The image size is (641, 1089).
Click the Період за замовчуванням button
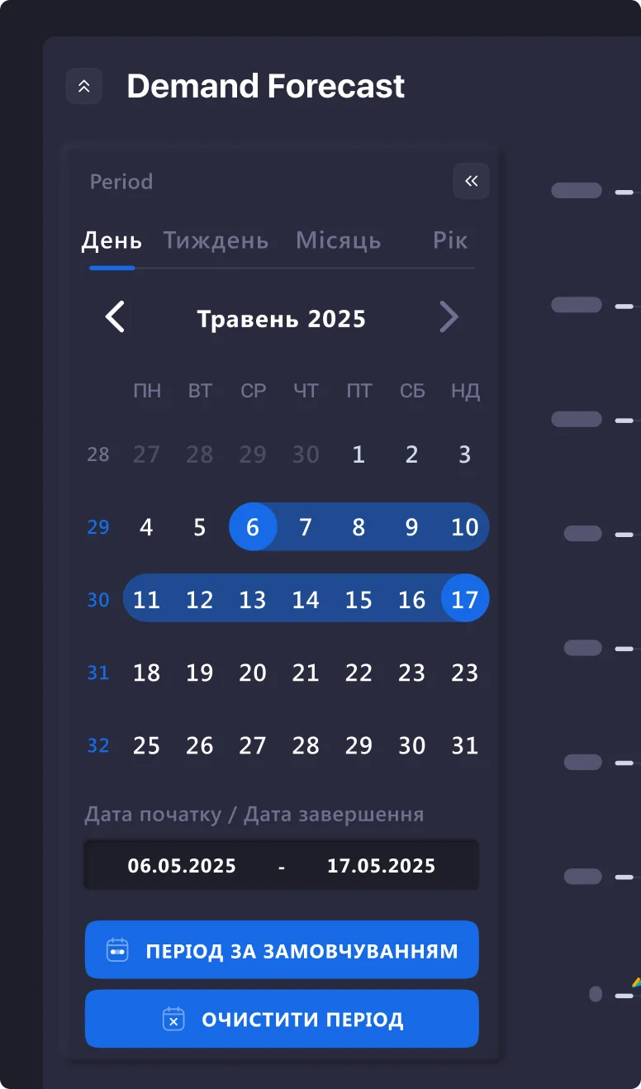tap(301, 950)
